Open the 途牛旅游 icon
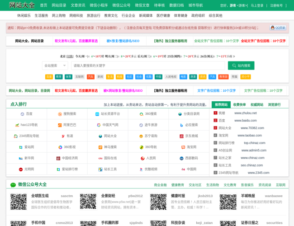294x226 pixels. pos(141,125)
